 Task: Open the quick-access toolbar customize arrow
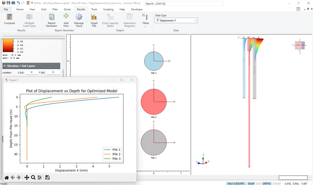[x=32, y=3]
